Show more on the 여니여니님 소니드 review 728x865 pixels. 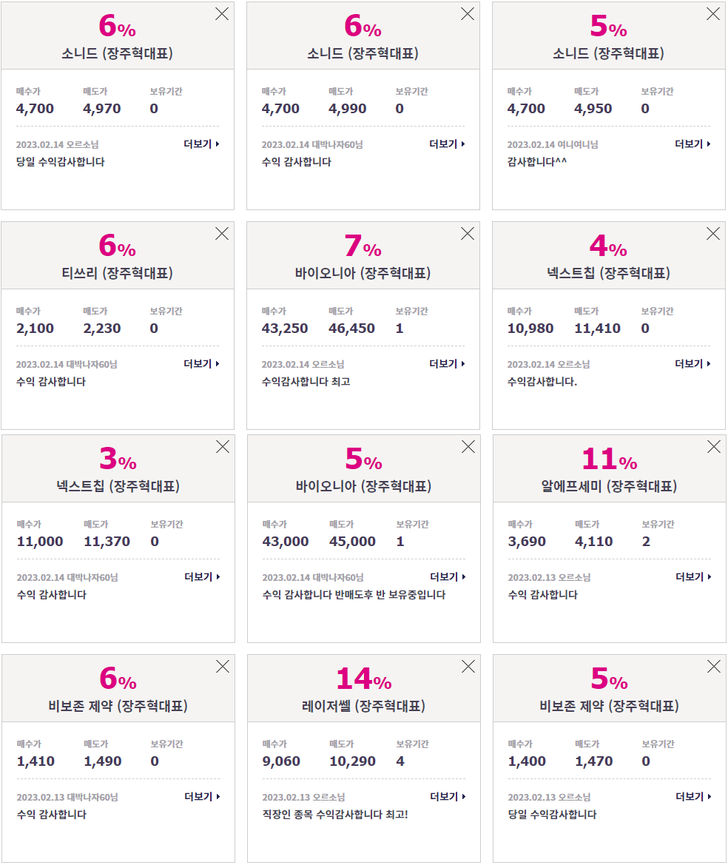692,144
